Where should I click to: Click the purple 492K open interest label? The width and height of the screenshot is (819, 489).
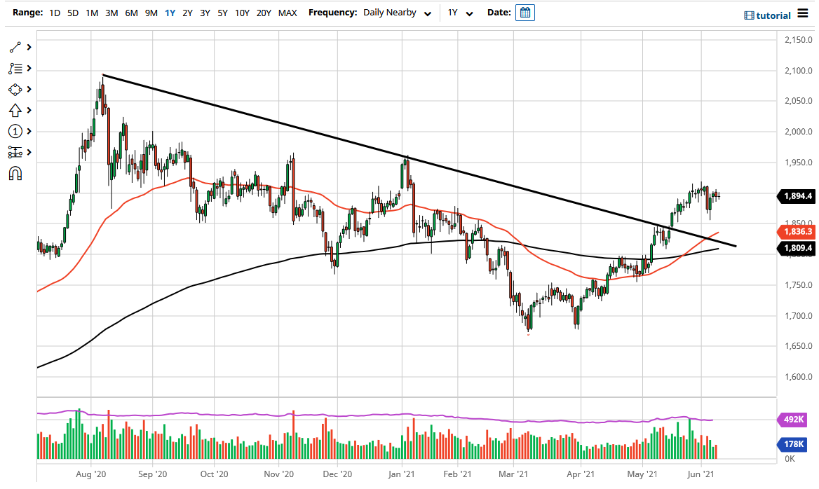click(x=793, y=419)
